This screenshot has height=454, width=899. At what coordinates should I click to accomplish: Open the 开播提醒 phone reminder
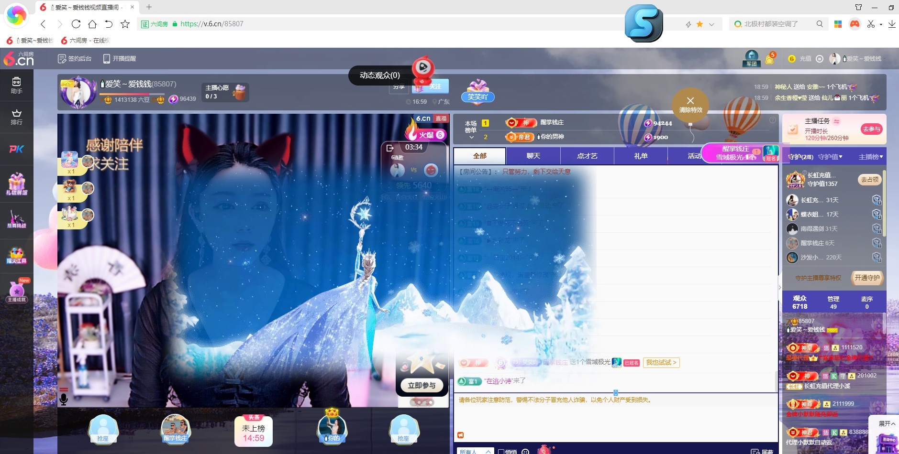120,59
